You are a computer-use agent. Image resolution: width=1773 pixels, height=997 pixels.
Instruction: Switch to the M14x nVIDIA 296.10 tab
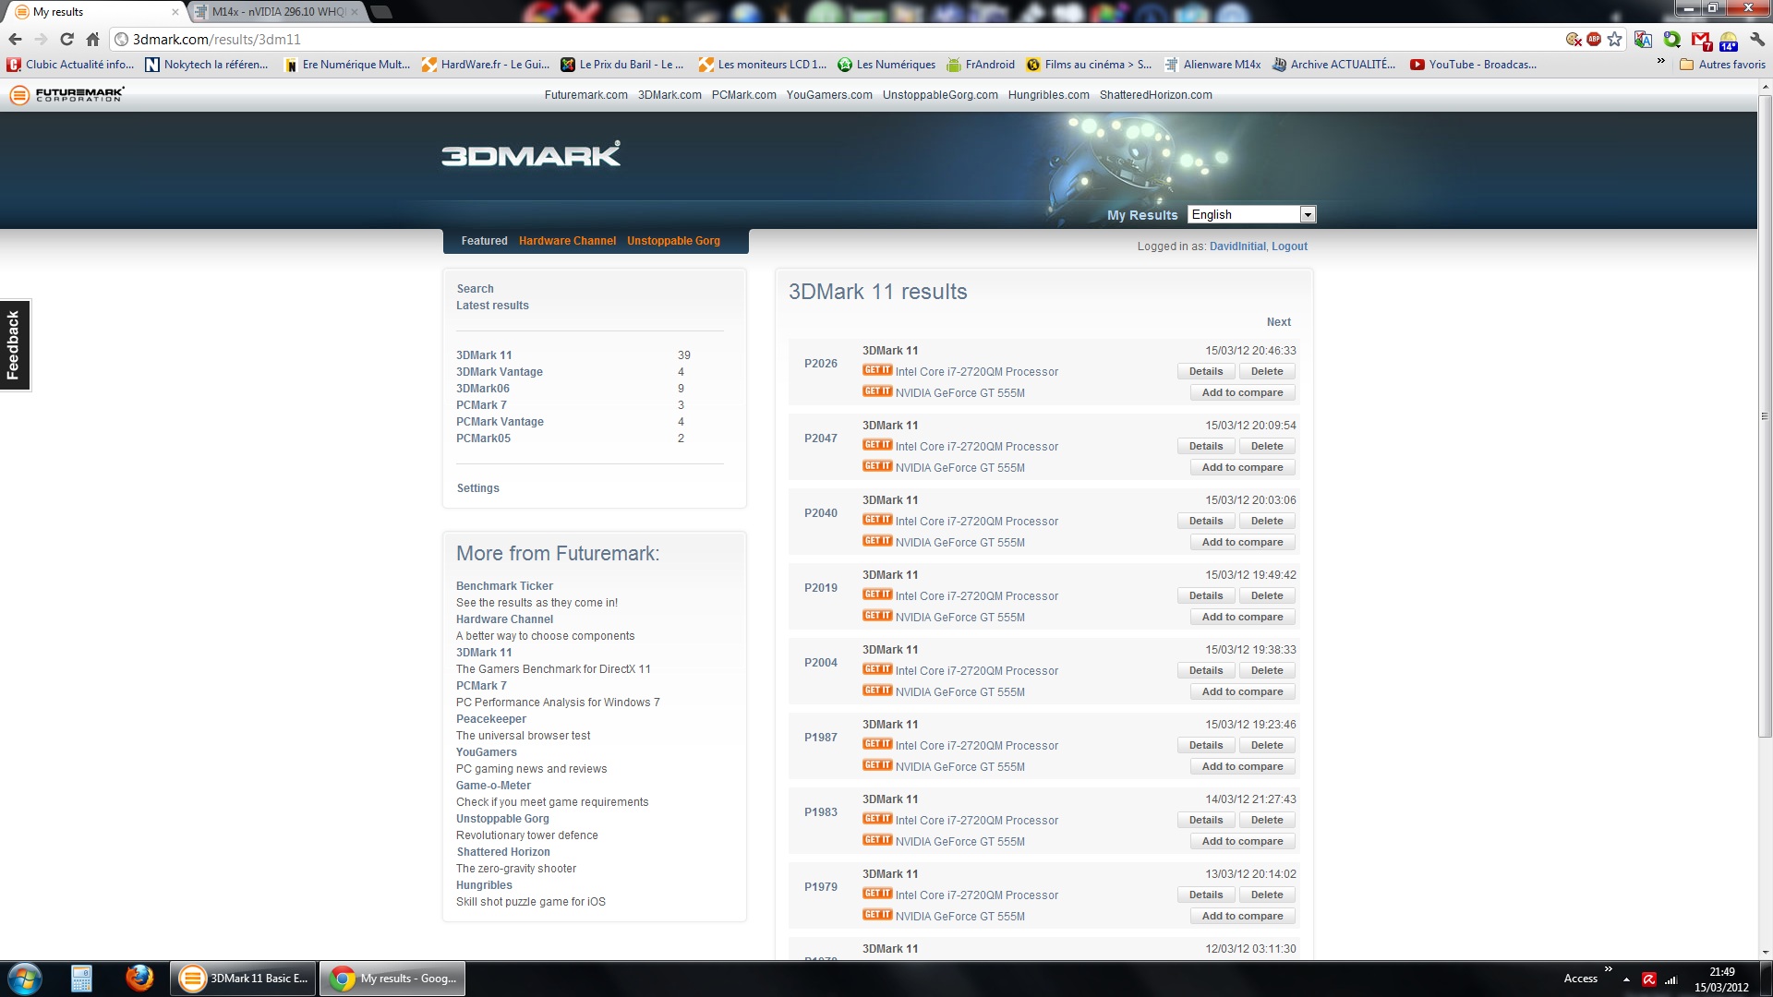pyautogui.click(x=278, y=12)
